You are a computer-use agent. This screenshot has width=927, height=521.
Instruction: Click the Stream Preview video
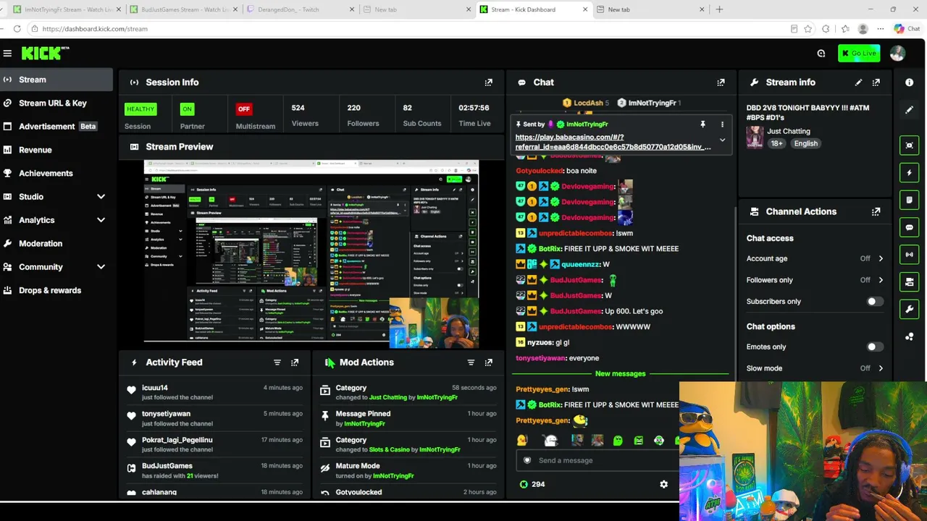pyautogui.click(x=311, y=254)
